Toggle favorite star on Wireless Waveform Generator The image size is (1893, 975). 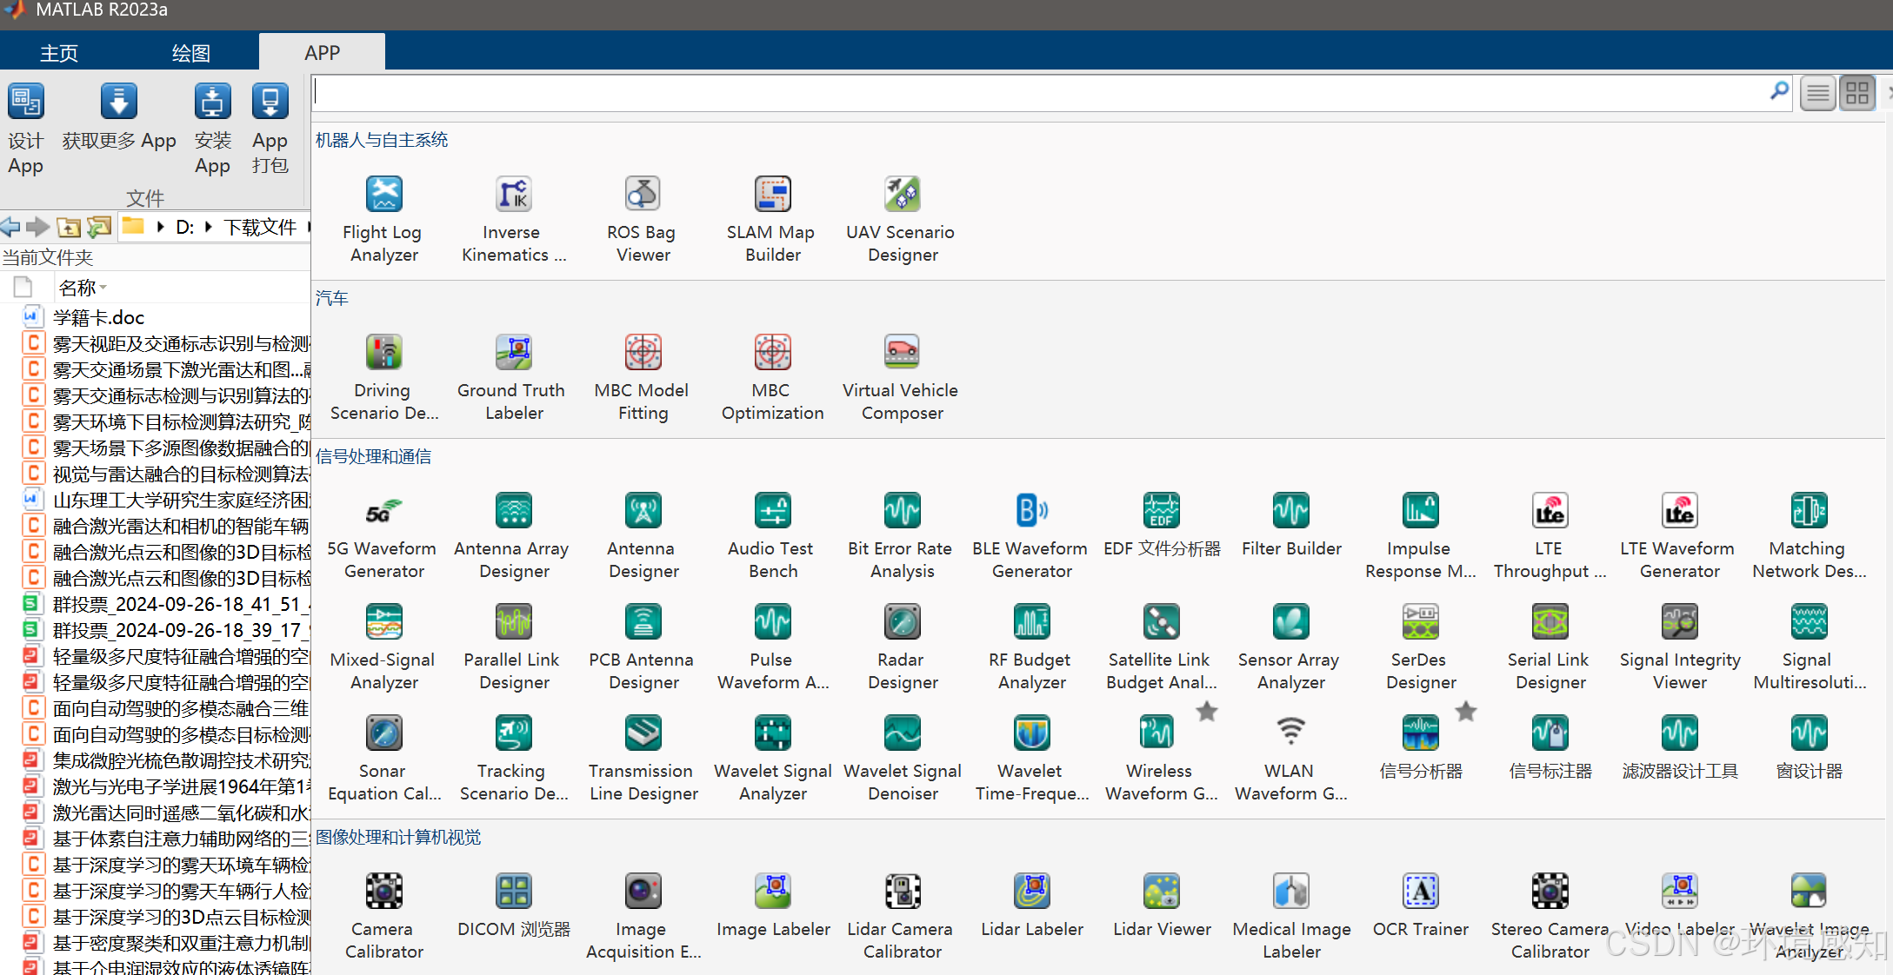pos(1206,712)
